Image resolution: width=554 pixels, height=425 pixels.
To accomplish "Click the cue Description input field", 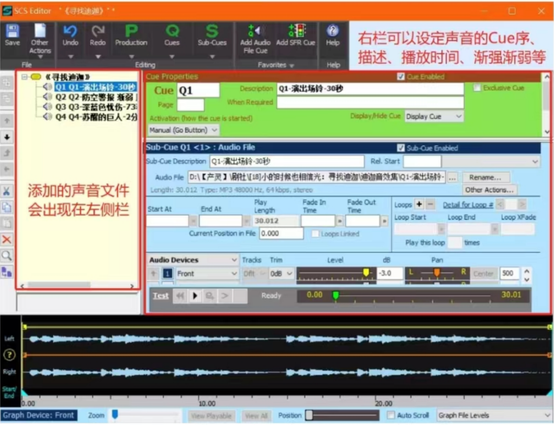I will [370, 89].
